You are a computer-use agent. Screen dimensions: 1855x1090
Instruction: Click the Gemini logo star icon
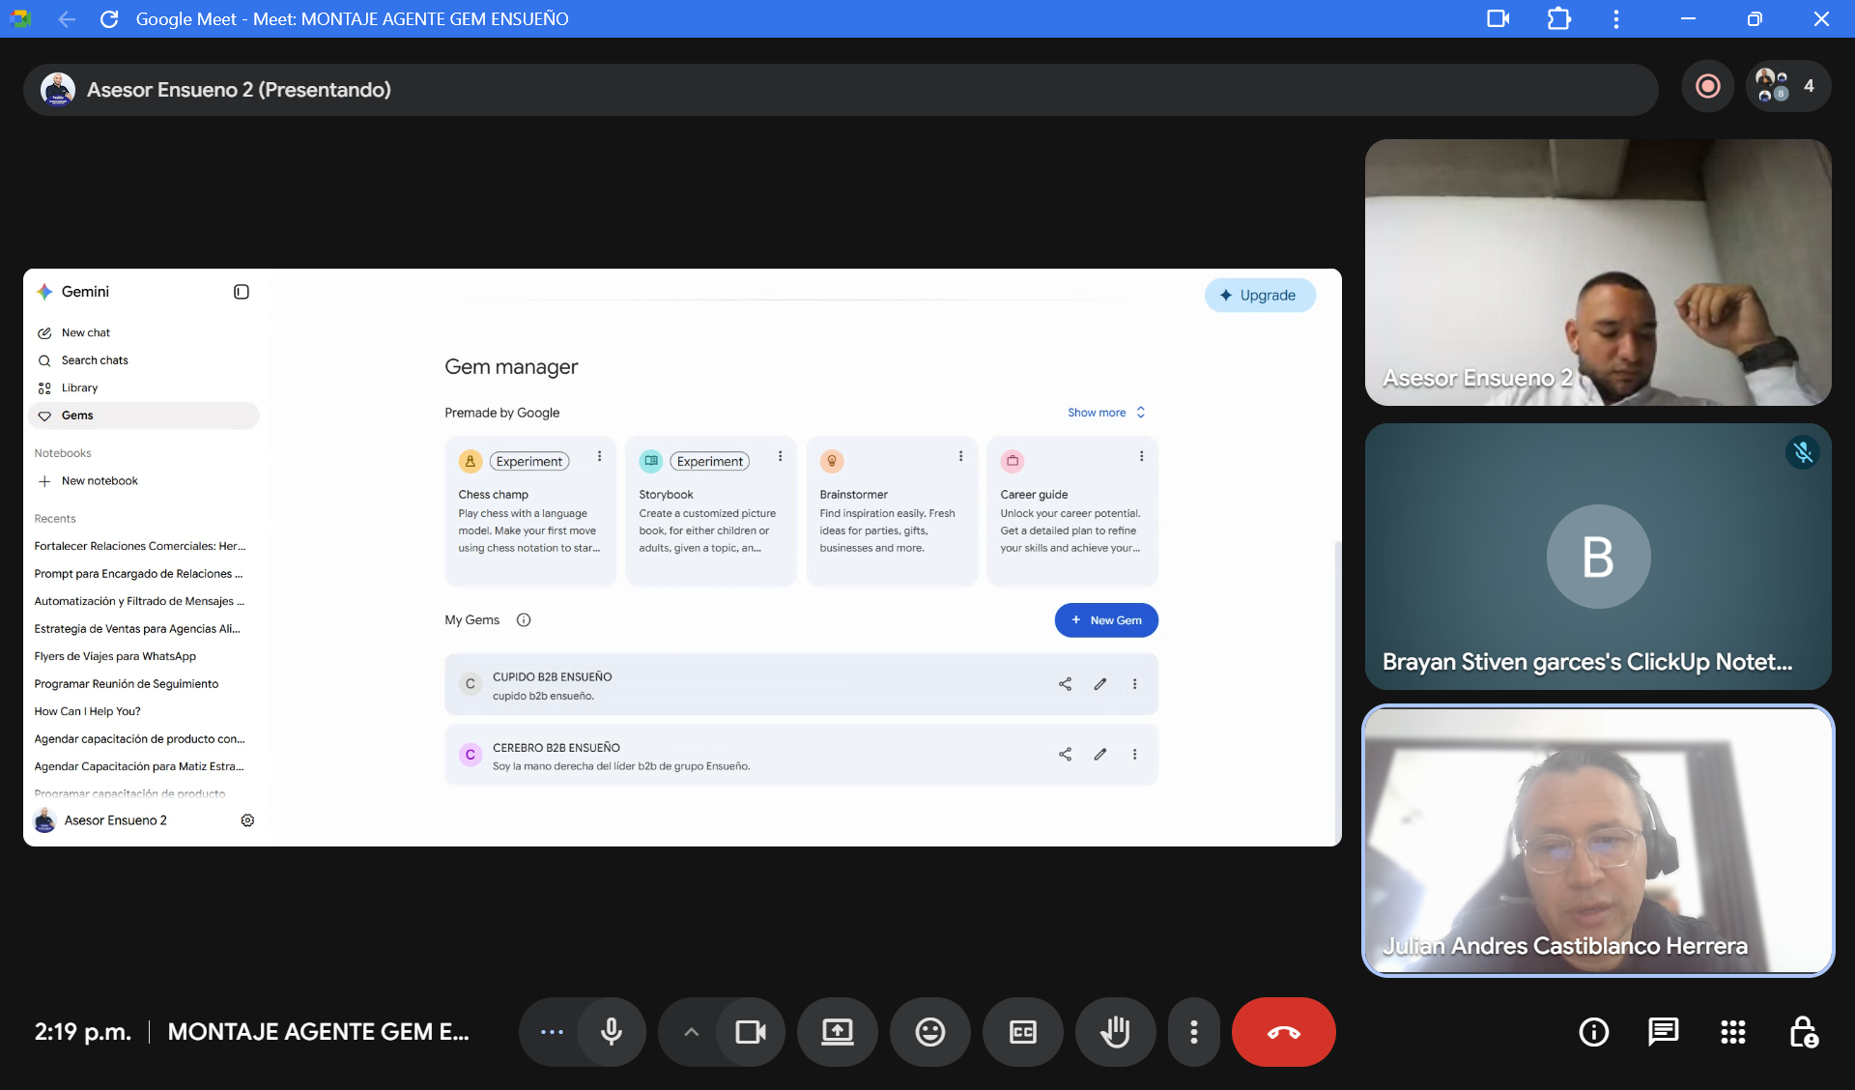point(44,292)
